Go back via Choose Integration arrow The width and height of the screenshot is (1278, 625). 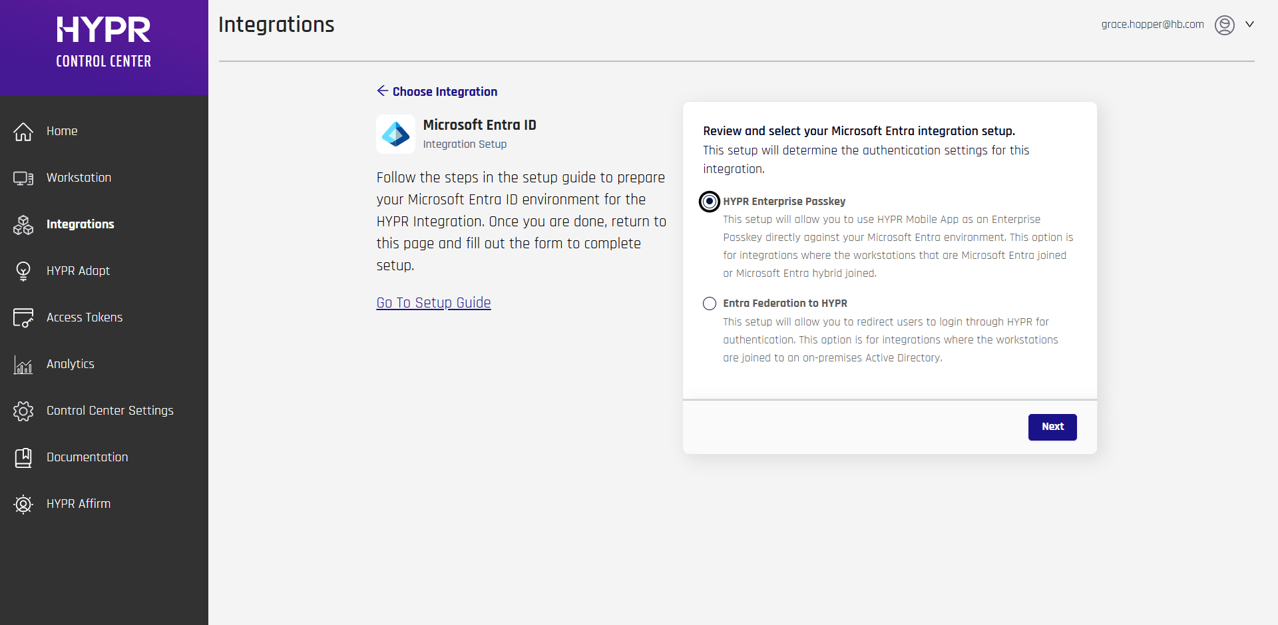tap(383, 91)
